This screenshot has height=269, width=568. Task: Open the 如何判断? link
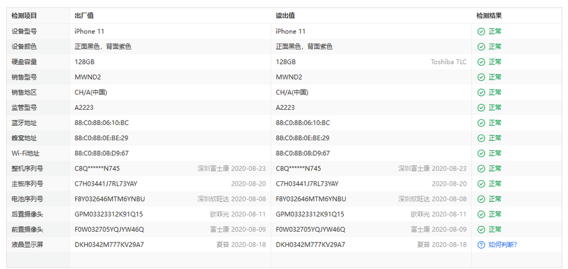[x=502, y=245]
